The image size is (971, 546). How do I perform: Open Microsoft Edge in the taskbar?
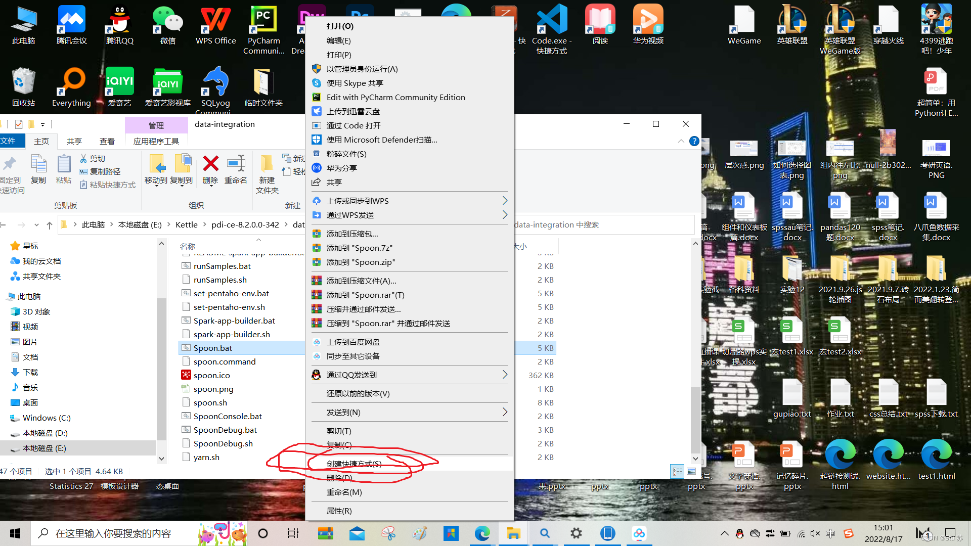[x=482, y=533]
